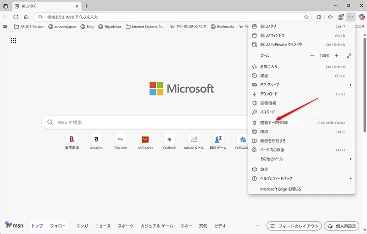The width and height of the screenshot is (367, 234).
Task: Open the Trip.com shortcut tile
Action: [121, 142]
